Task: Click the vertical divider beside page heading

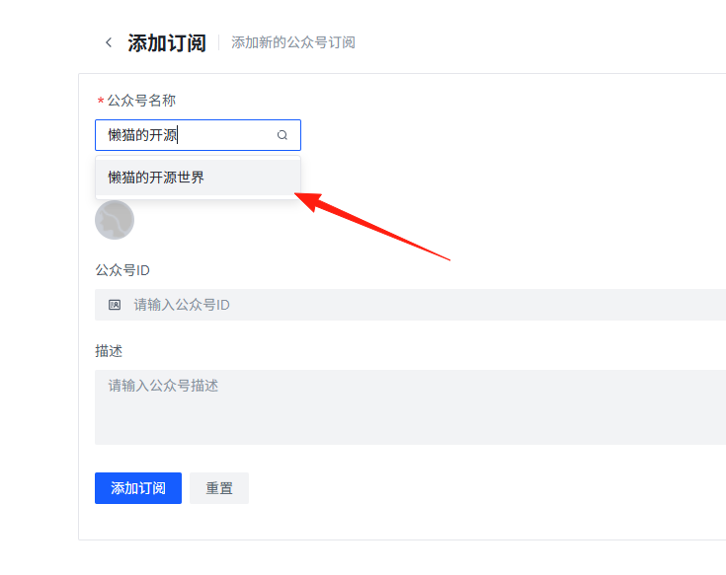Action: coord(219,42)
